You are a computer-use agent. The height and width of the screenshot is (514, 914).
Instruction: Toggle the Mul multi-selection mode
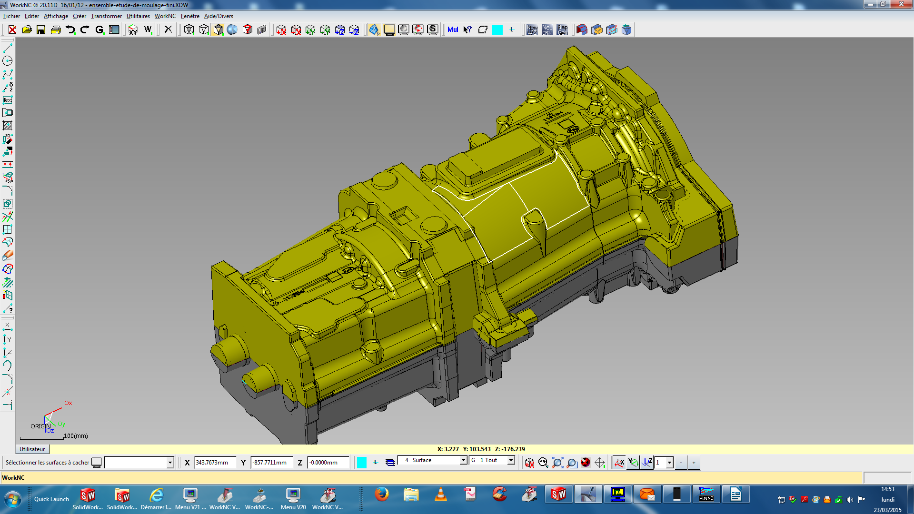coord(453,30)
